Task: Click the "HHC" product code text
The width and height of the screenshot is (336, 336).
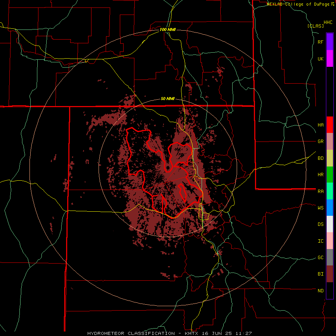Action: pos(328,22)
